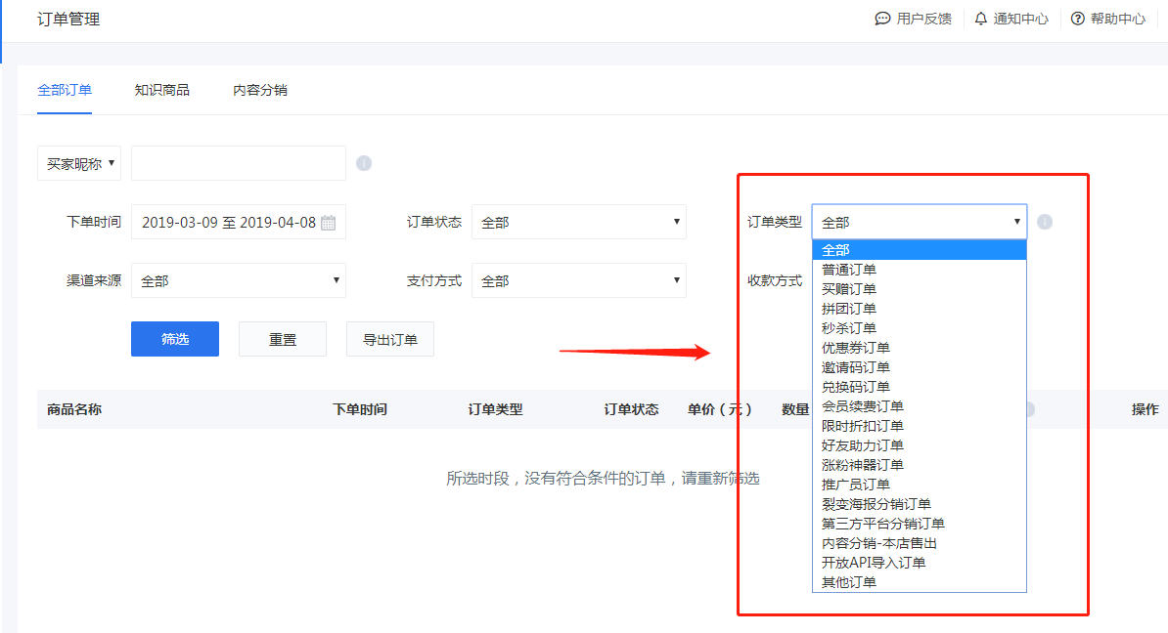The image size is (1168, 633).
Task: Click the 单价（元） column header
Action: (720, 409)
